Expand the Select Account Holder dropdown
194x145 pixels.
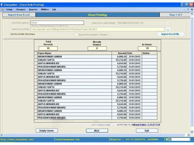[169, 23]
